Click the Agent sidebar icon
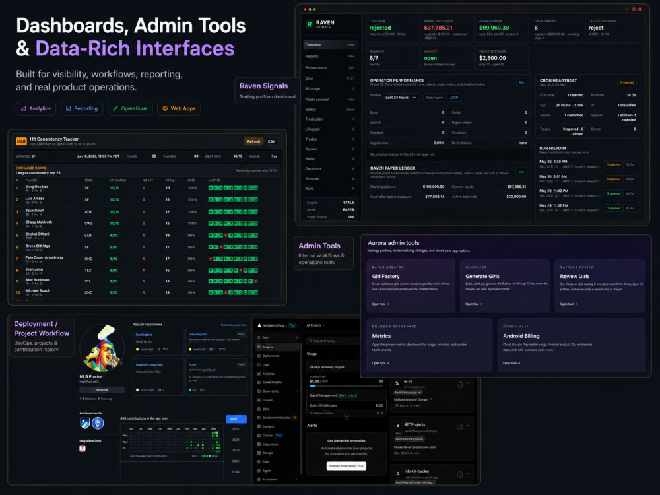This screenshot has width=660, height=495. coord(259,471)
